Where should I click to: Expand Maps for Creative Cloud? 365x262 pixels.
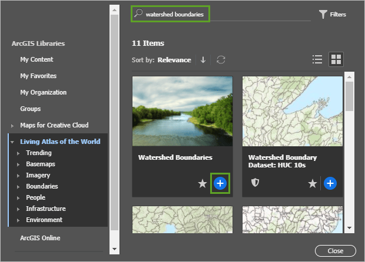[12, 126]
